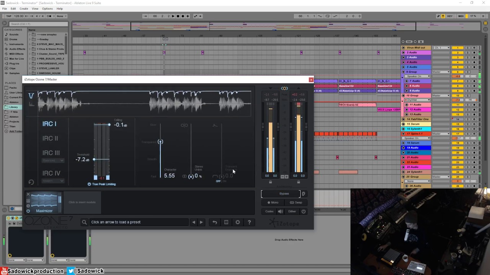Select Plug-ins category in browser

click(x=14, y=63)
